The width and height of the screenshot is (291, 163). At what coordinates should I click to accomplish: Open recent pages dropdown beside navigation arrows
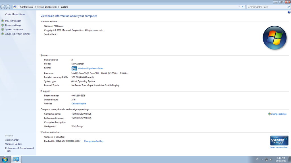coord(11,7)
